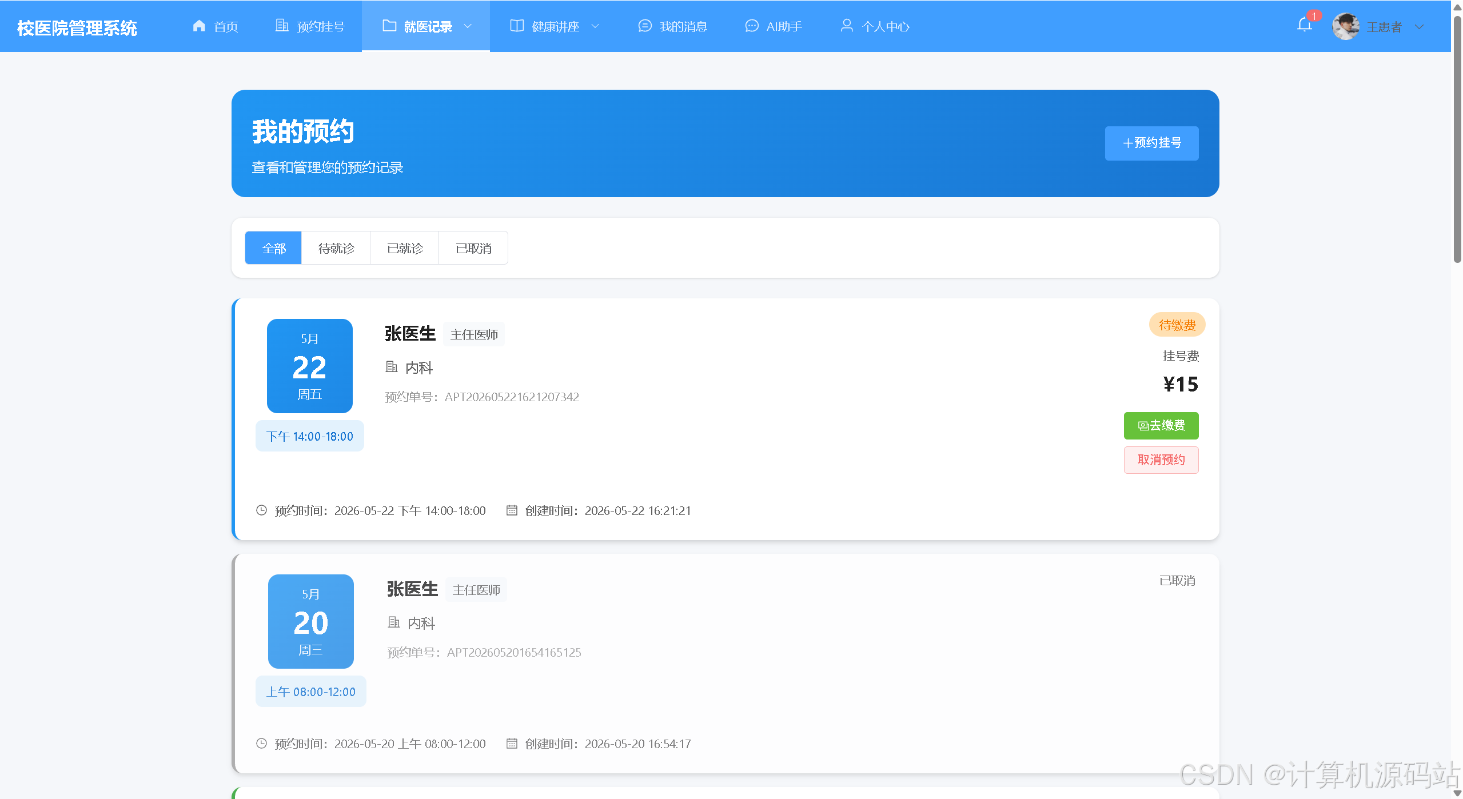Click the 王患者 user avatar picture
1463x799 pixels.
pos(1346,26)
